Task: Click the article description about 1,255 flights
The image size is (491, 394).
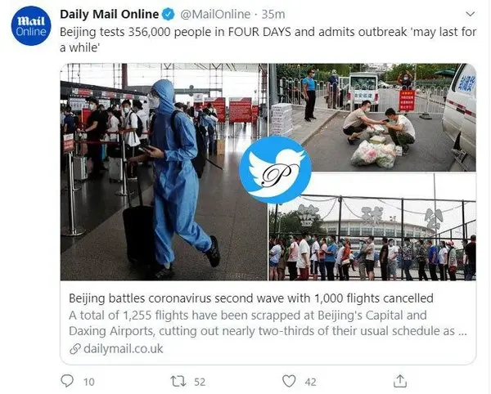Action: [268, 324]
